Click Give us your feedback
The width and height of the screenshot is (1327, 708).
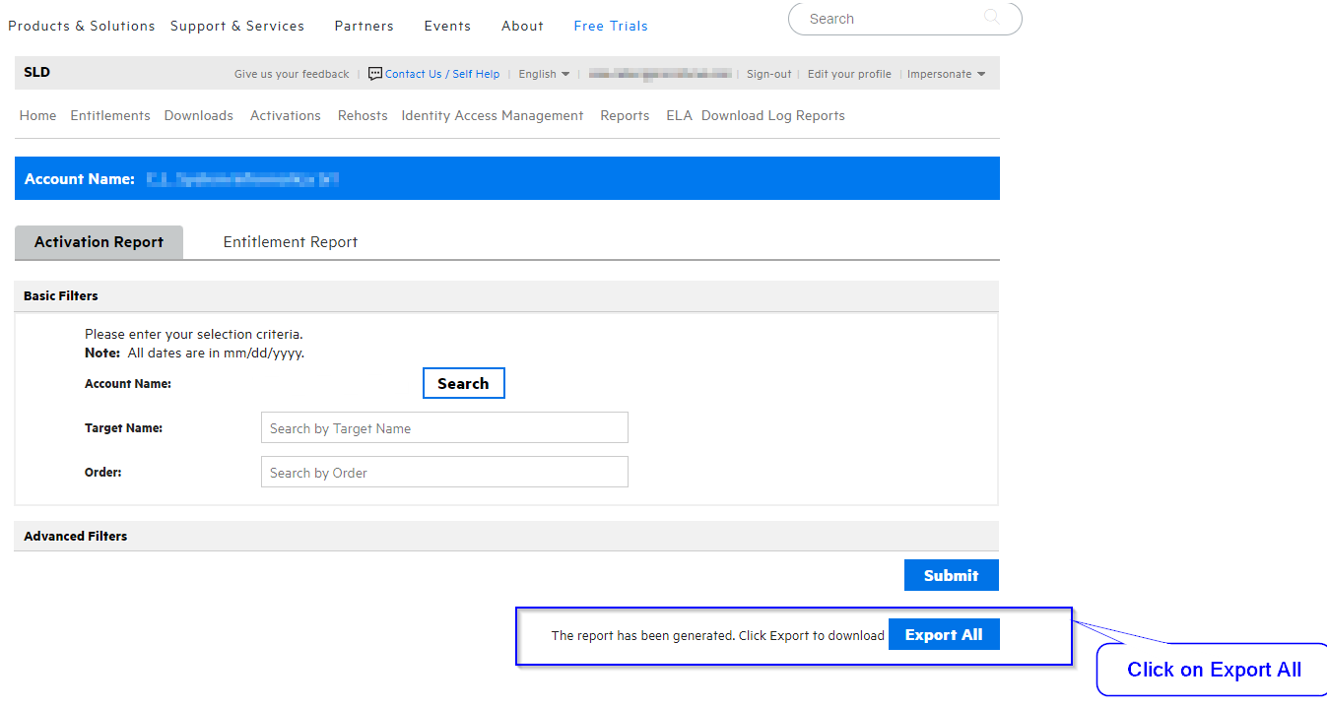(291, 73)
